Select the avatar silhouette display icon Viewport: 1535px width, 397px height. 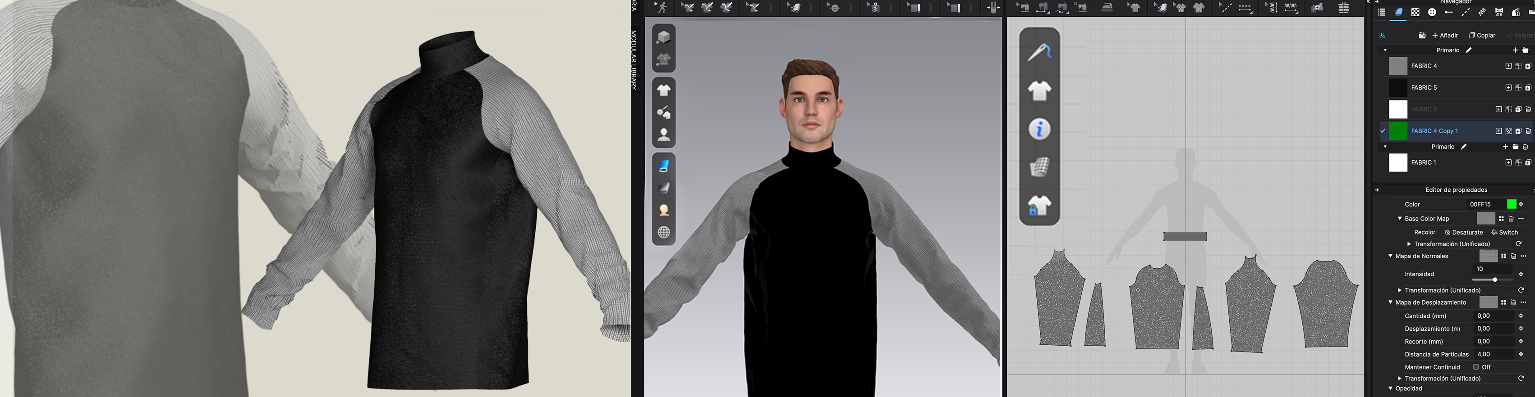tap(664, 135)
